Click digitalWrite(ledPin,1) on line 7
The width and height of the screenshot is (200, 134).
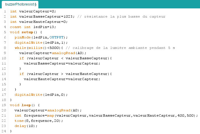(x=41, y=43)
